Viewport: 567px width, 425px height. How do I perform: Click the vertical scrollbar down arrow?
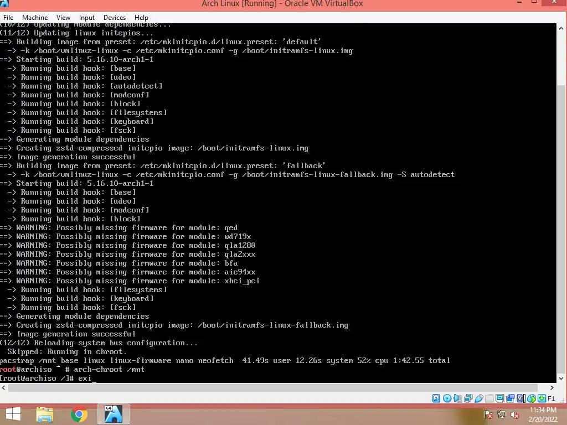(561, 379)
